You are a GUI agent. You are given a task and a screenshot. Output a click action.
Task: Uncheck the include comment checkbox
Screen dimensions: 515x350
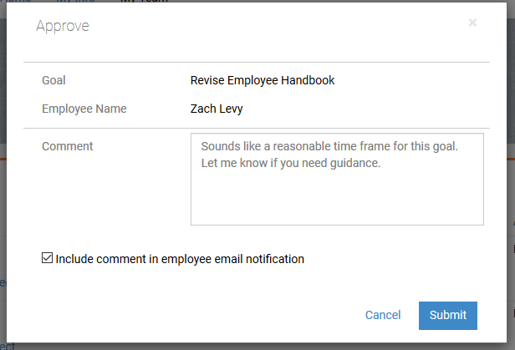[x=47, y=259]
